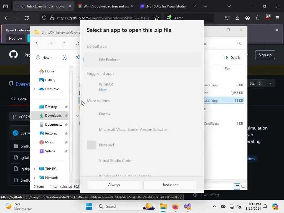The image size is (284, 213).
Task: Reload the page in Firefox
Action: tap(27, 18)
